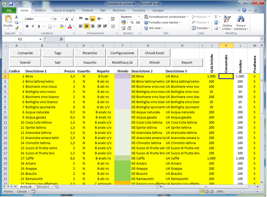The image size is (267, 197).
Task: Click the Incolla paste icon
Action: click(x=8, y=20)
